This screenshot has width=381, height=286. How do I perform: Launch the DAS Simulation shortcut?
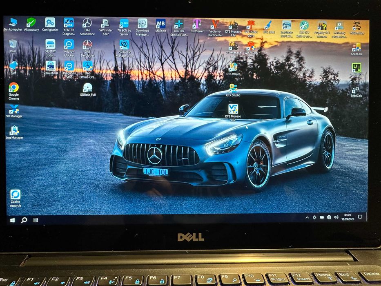point(87,48)
